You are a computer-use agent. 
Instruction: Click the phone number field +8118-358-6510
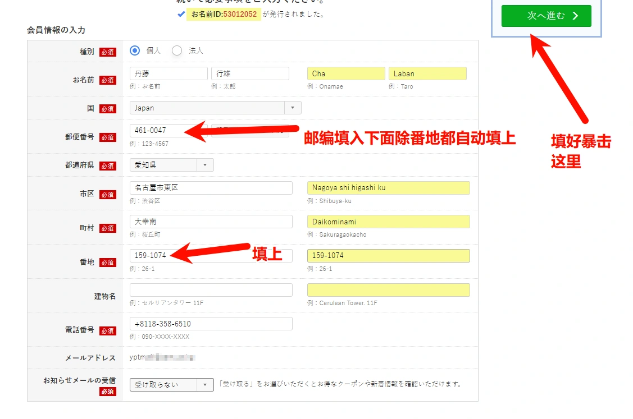pyautogui.click(x=211, y=324)
